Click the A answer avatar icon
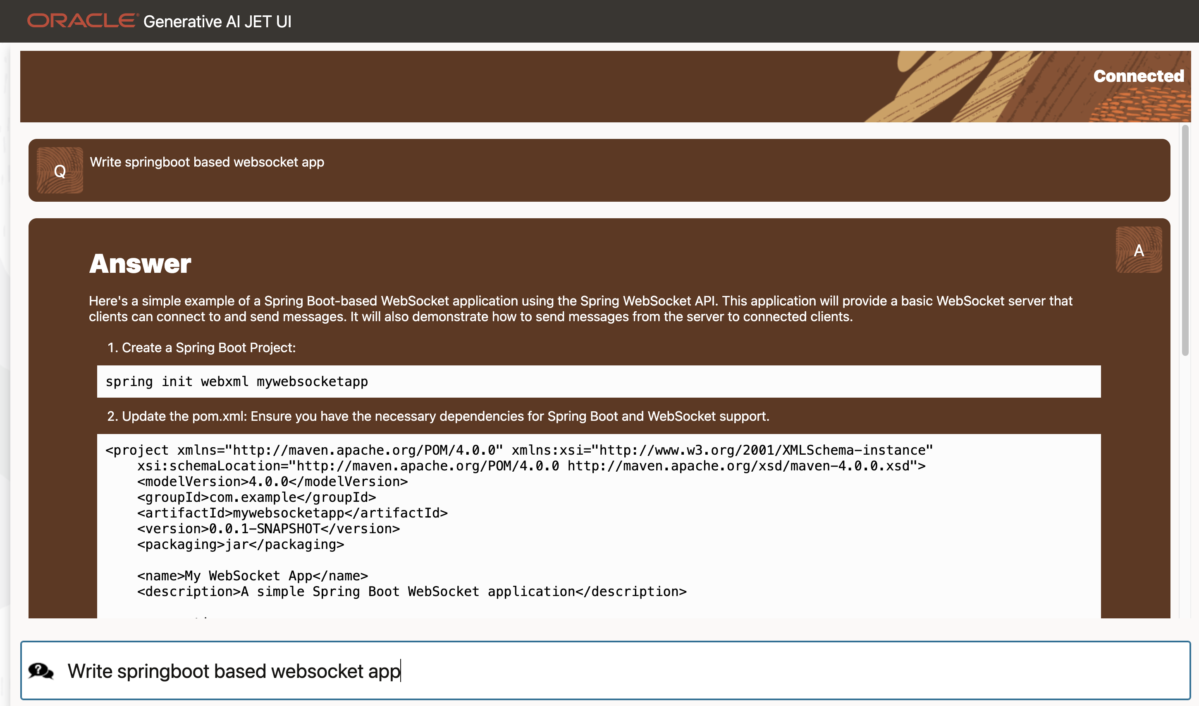The image size is (1199, 706). coord(1139,250)
